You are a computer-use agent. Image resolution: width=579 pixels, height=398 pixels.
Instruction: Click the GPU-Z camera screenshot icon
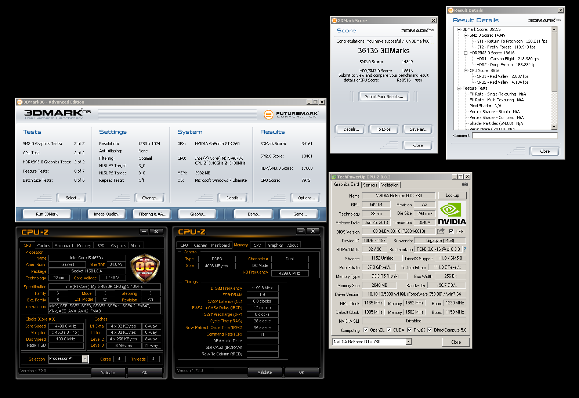[465, 184]
